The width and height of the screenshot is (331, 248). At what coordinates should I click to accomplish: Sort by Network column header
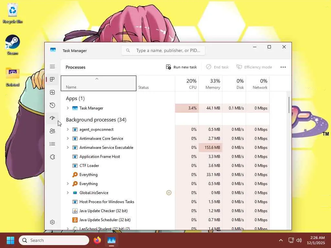pyautogui.click(x=258, y=83)
